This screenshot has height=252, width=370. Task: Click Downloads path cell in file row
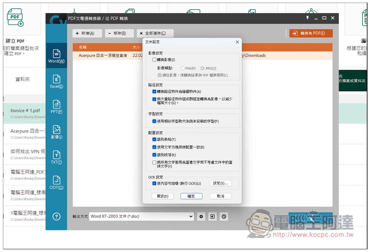(x=254, y=56)
